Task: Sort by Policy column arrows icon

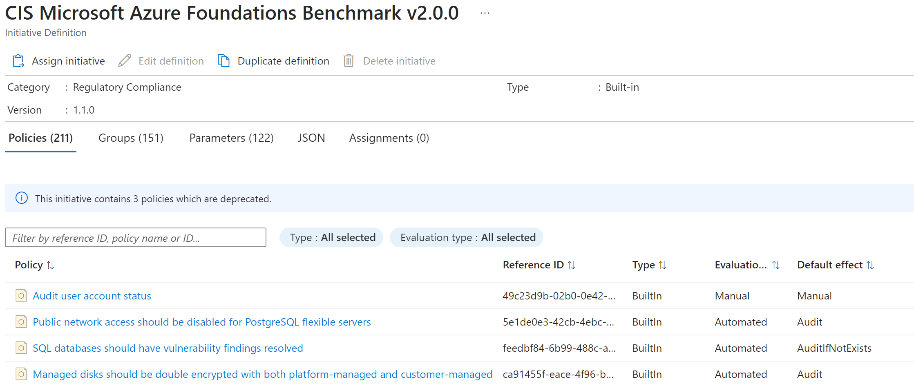Action: coord(50,265)
